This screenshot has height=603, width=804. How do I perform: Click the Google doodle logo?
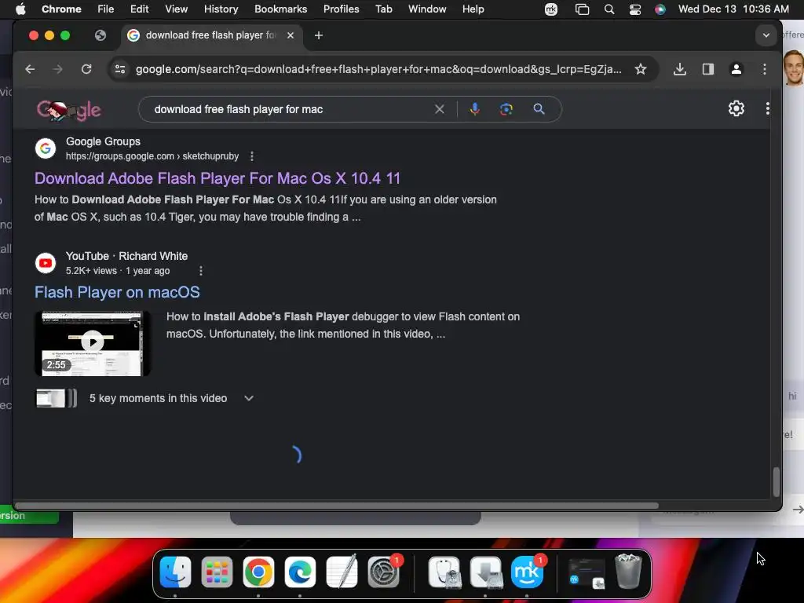tap(69, 110)
